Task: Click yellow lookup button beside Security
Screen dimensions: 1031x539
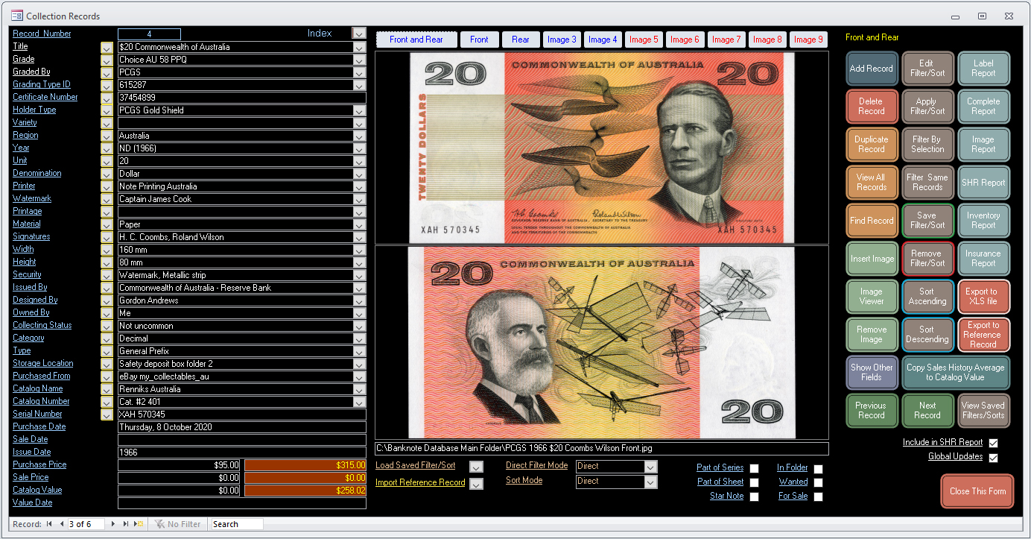Action: point(107,275)
